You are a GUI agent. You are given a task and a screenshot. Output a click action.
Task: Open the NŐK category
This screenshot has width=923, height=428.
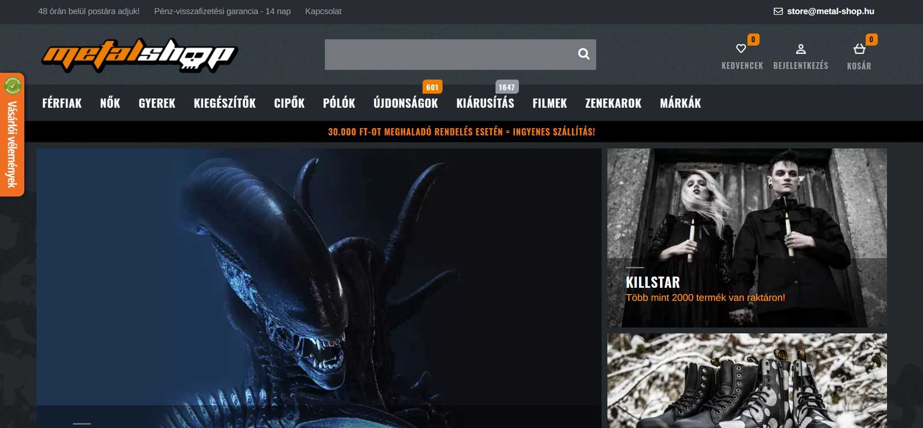[110, 103]
